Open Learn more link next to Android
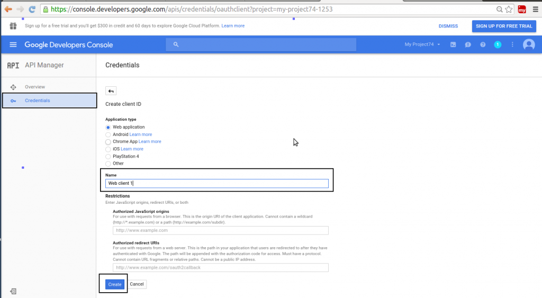Screen dimensions: 542x298 click(141, 134)
